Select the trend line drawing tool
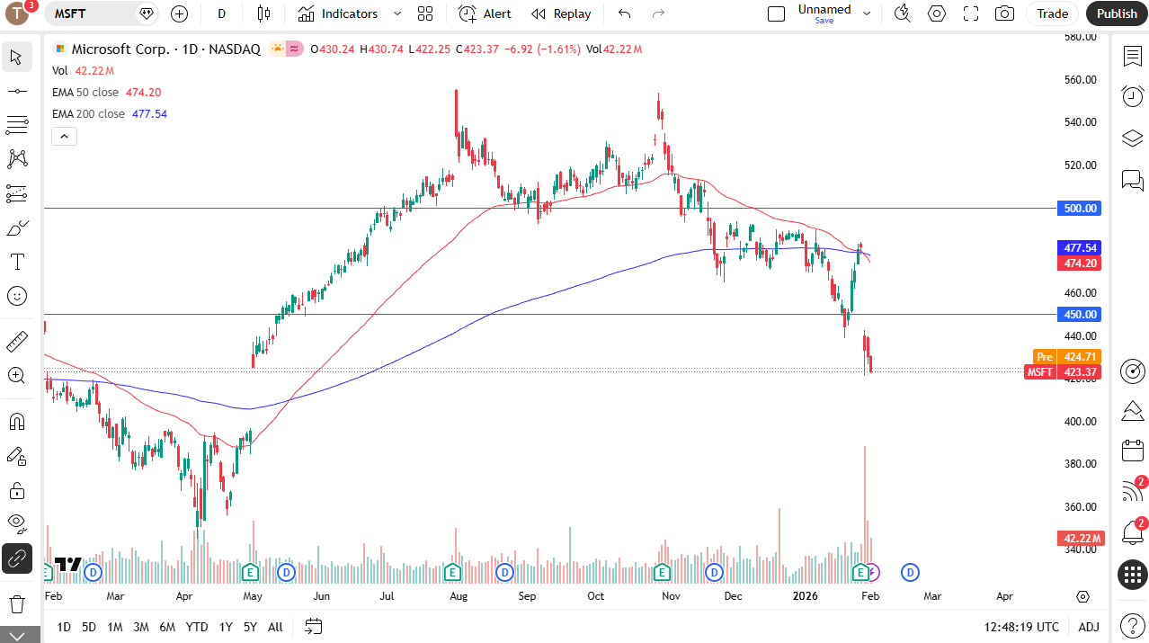 click(16, 91)
